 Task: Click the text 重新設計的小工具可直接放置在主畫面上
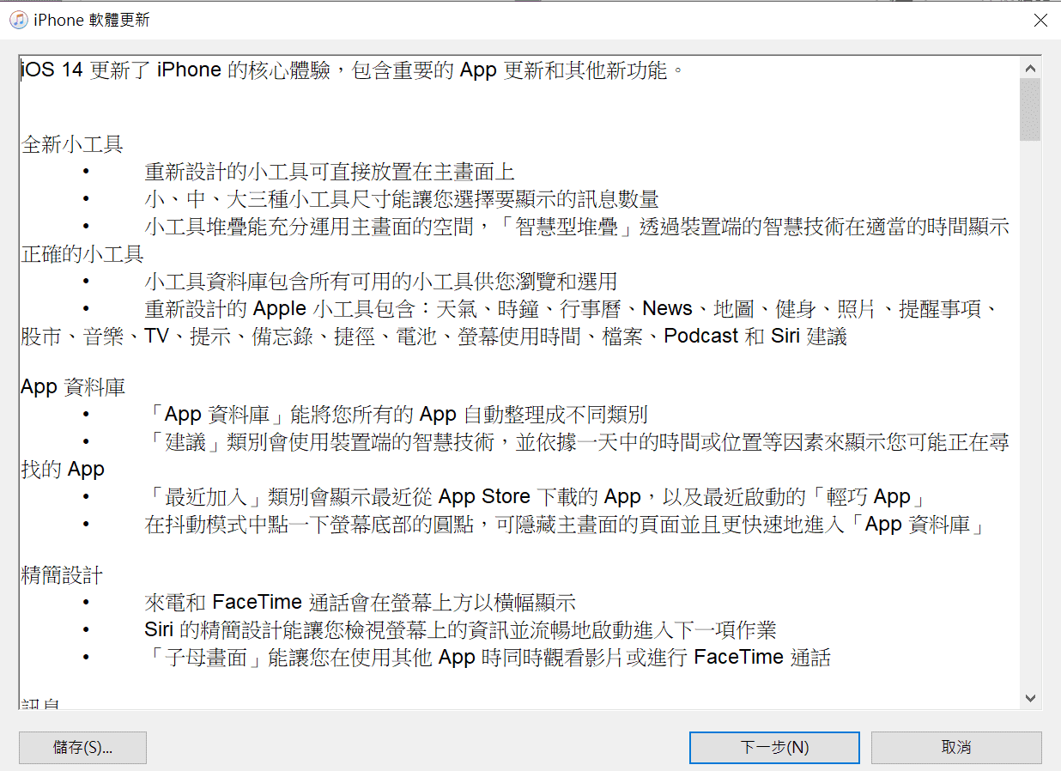tap(330, 172)
